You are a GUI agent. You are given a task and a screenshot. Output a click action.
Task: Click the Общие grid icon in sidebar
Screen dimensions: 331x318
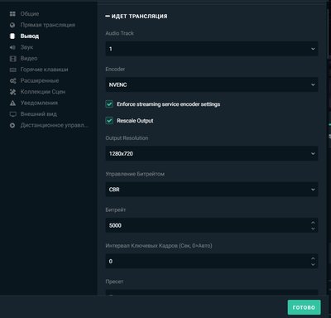pos(12,14)
